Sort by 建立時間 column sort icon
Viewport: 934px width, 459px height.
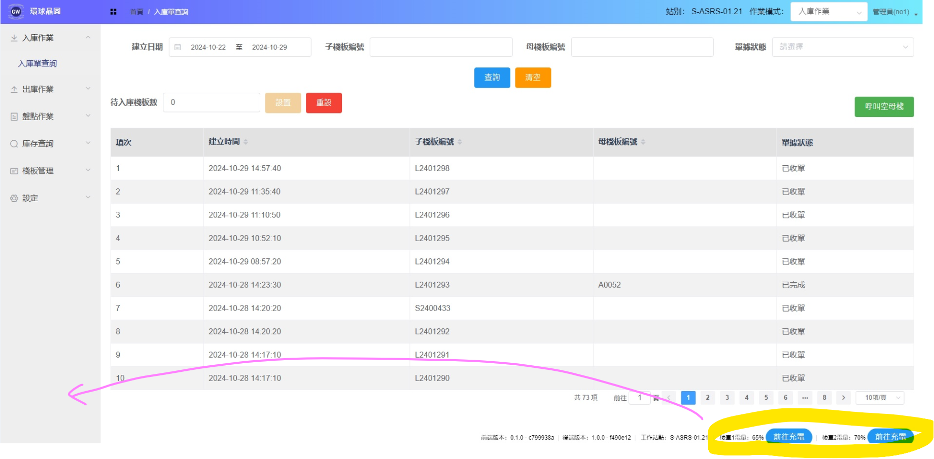pyautogui.click(x=246, y=142)
